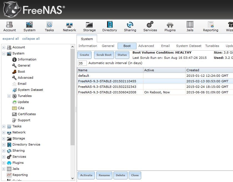Expand the Network tree node
The height and width of the screenshot is (182, 233).
point(4,133)
